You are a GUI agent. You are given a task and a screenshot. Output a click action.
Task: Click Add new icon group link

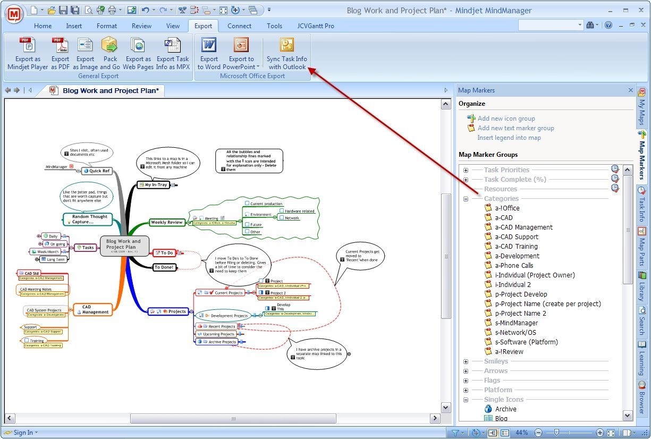tap(506, 119)
